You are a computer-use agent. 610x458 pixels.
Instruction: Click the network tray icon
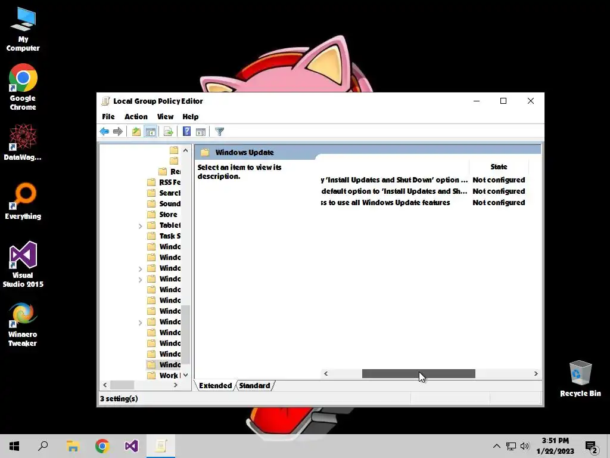511,446
